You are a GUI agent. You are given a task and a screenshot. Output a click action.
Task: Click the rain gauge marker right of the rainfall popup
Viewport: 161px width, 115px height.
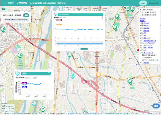coord(73,76)
